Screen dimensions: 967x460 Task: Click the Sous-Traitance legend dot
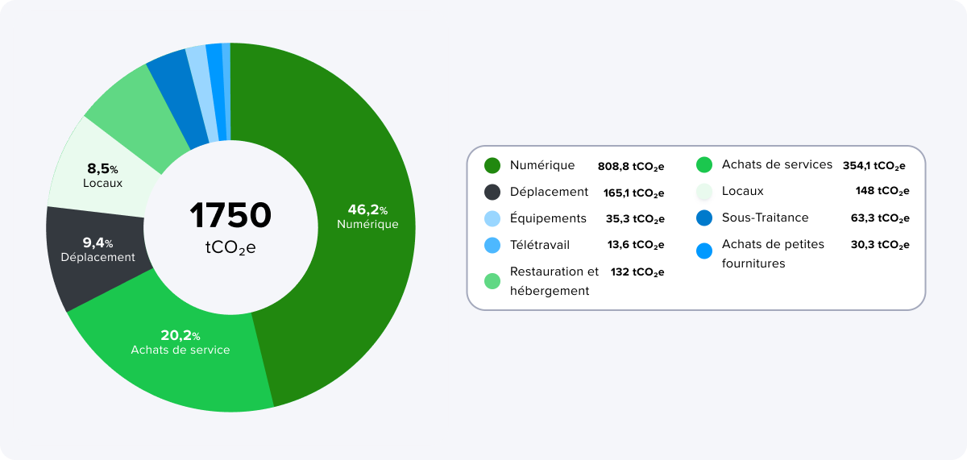click(704, 218)
